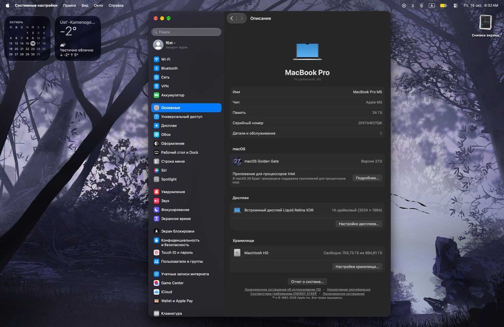Open the Вид menu

[85, 6]
